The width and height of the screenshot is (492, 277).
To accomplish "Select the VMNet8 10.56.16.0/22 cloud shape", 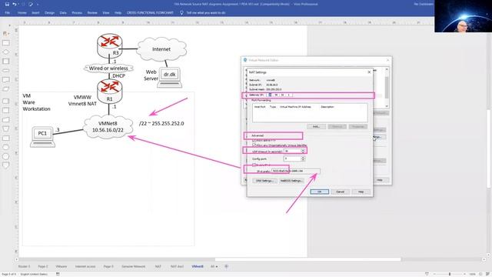I will pyautogui.click(x=108, y=126).
